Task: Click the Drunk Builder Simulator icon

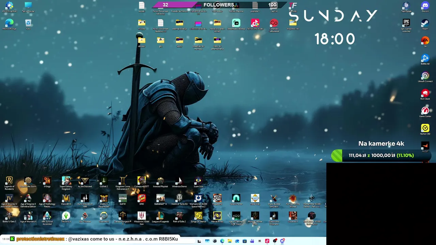Action: (x=274, y=200)
